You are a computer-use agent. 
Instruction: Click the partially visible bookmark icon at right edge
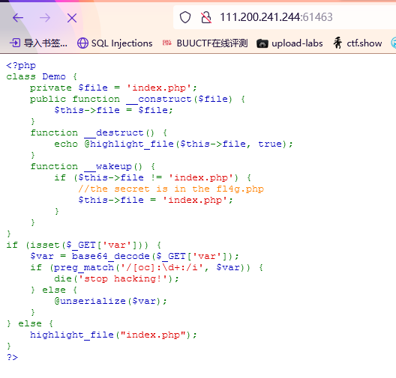pos(393,43)
